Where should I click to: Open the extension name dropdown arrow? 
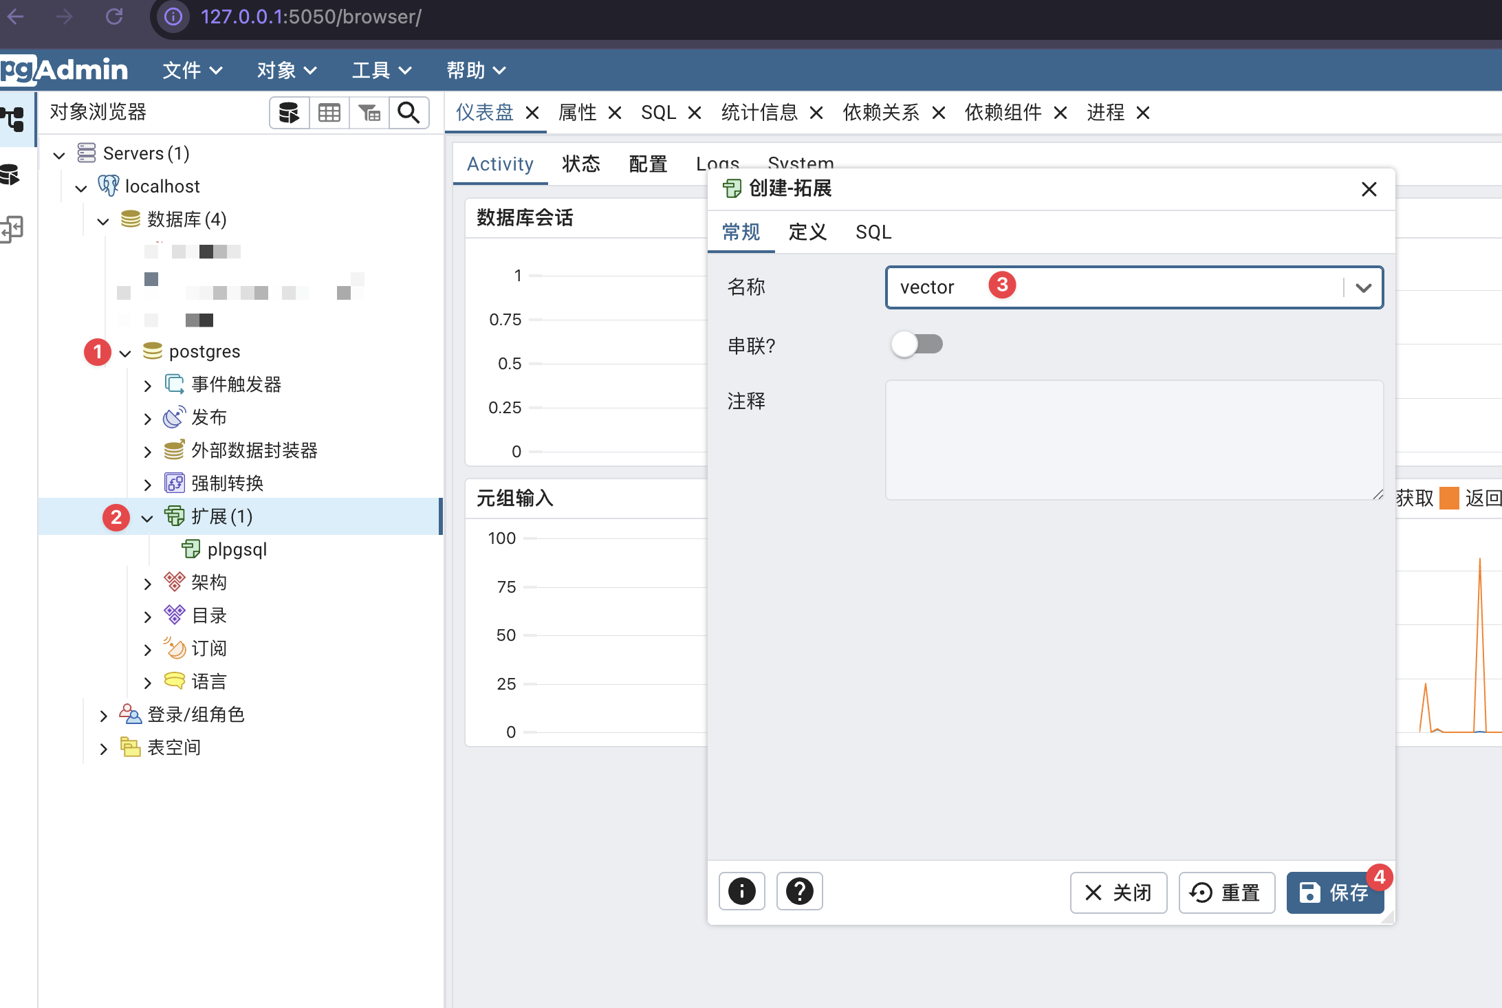click(1363, 287)
